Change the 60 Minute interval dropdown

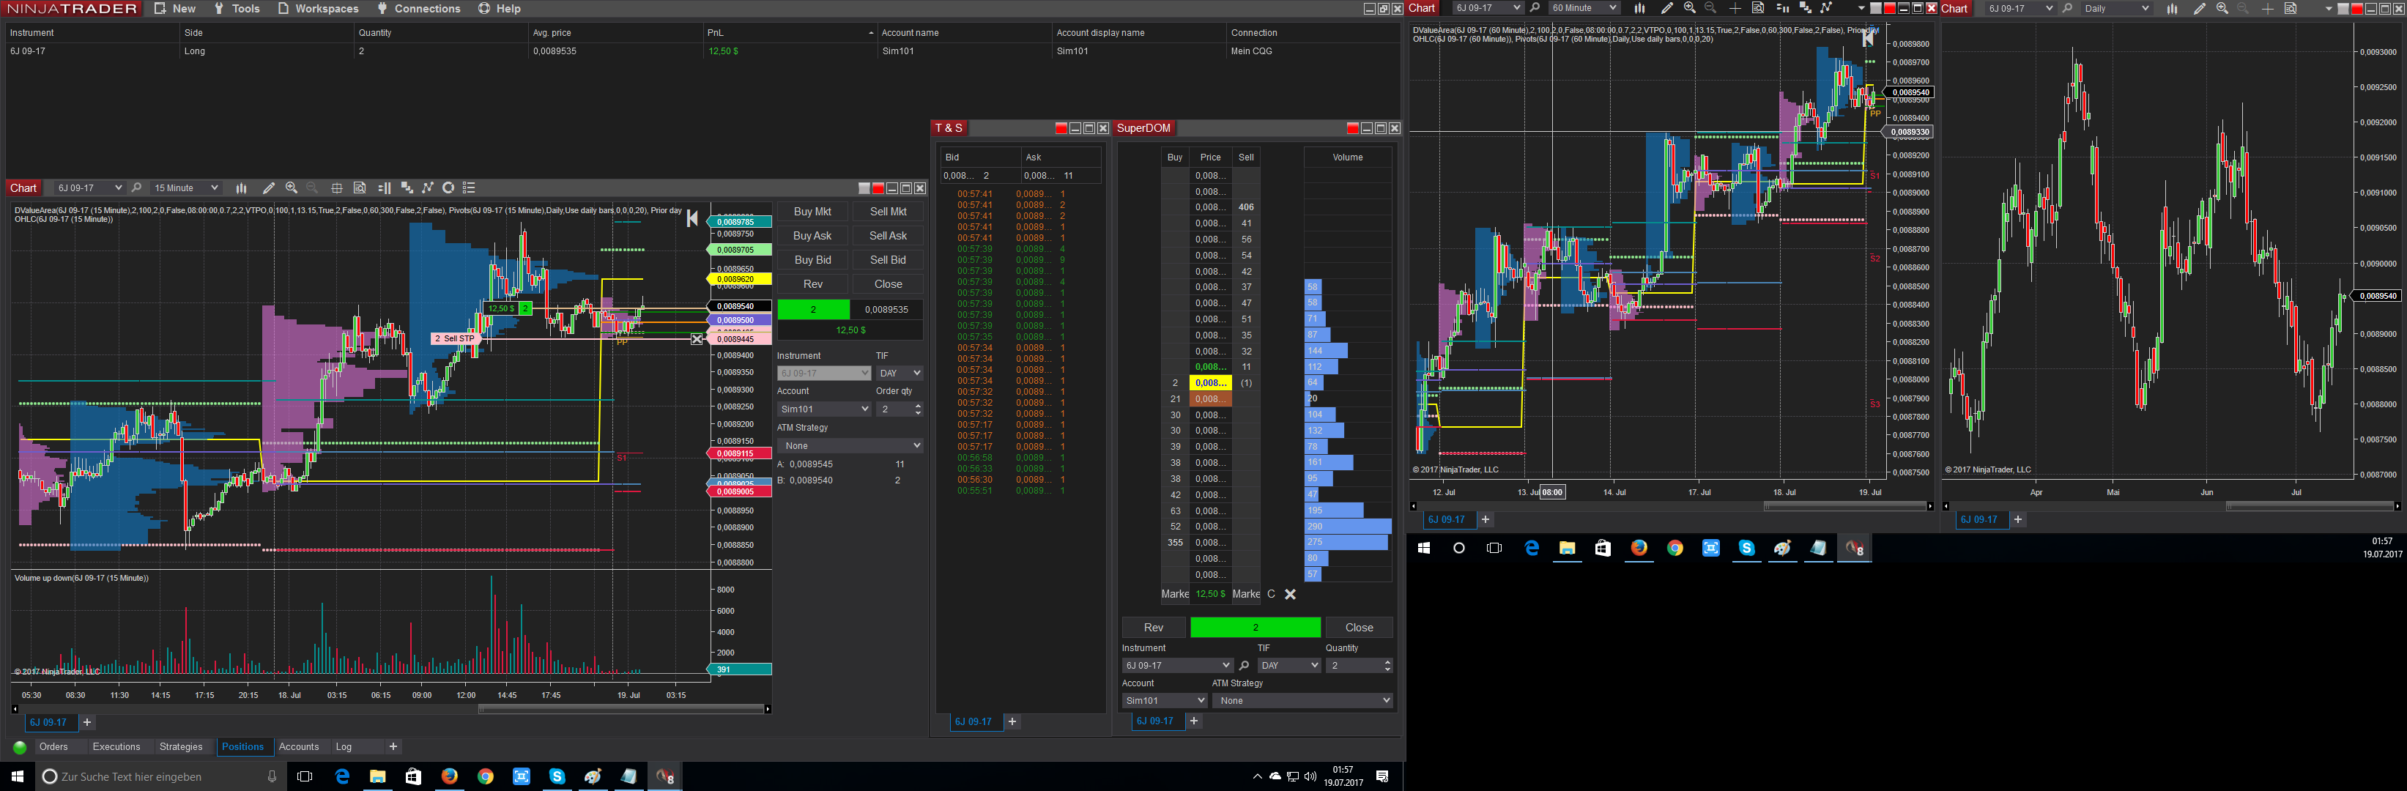click(1583, 8)
